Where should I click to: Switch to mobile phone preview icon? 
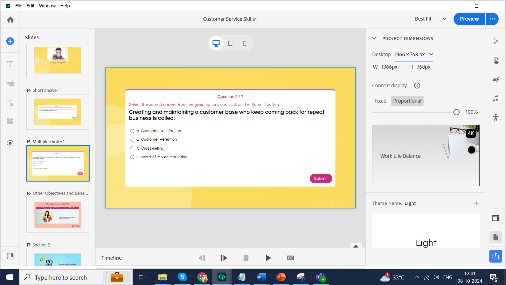tap(245, 43)
